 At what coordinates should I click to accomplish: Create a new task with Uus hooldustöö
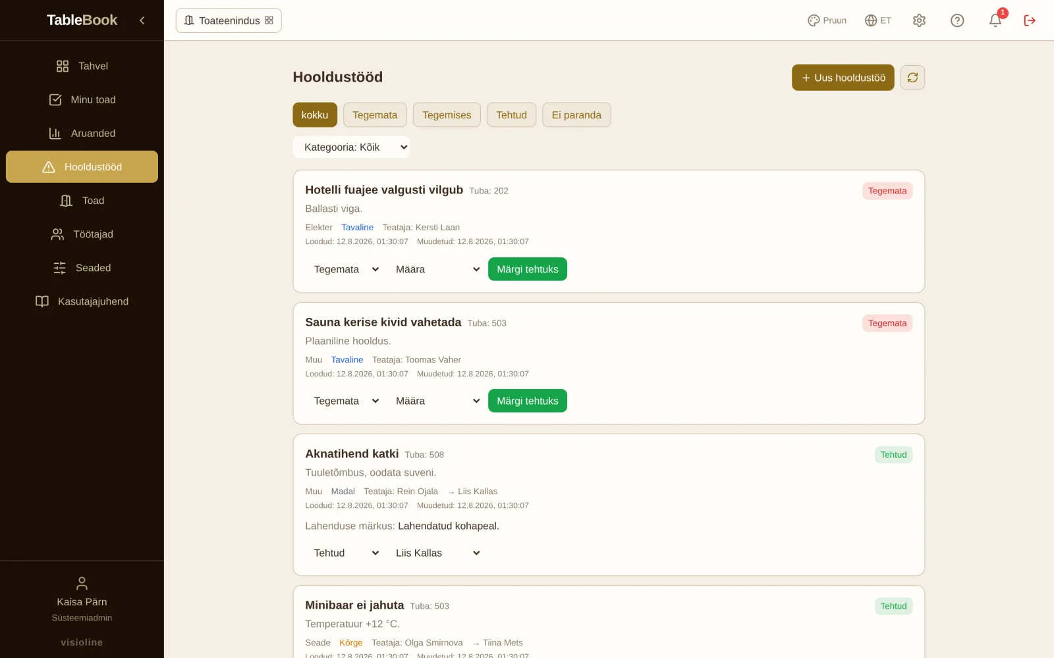click(843, 78)
